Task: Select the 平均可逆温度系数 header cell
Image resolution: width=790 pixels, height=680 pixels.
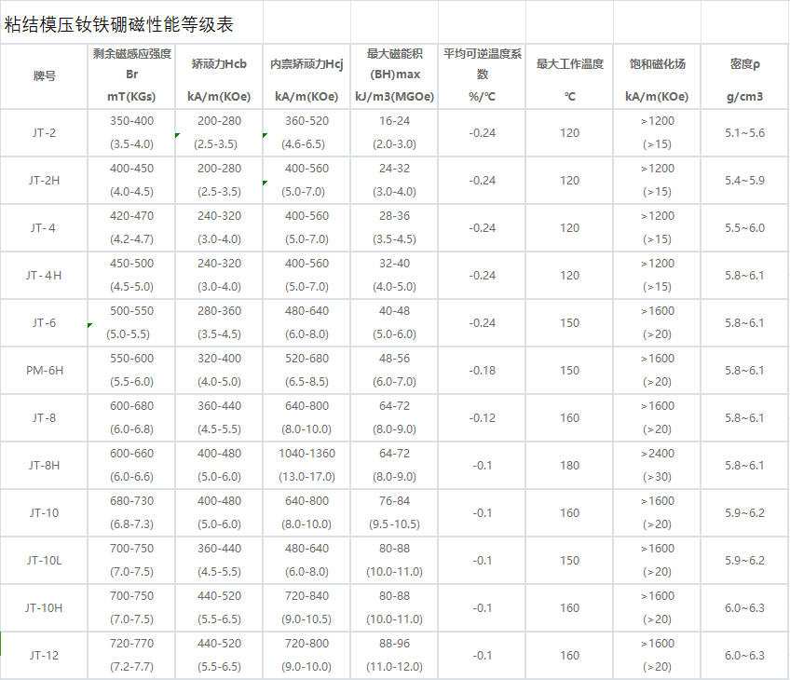Action: point(483,76)
